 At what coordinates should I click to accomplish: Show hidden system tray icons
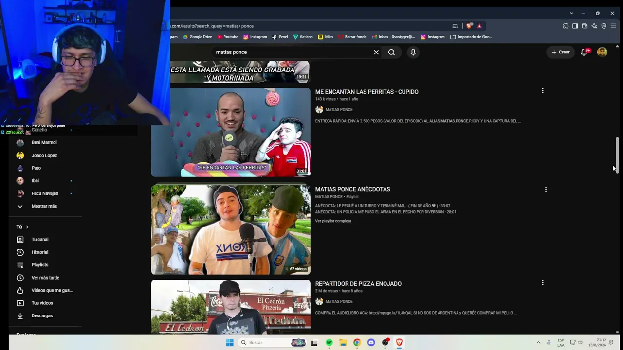(x=538, y=343)
